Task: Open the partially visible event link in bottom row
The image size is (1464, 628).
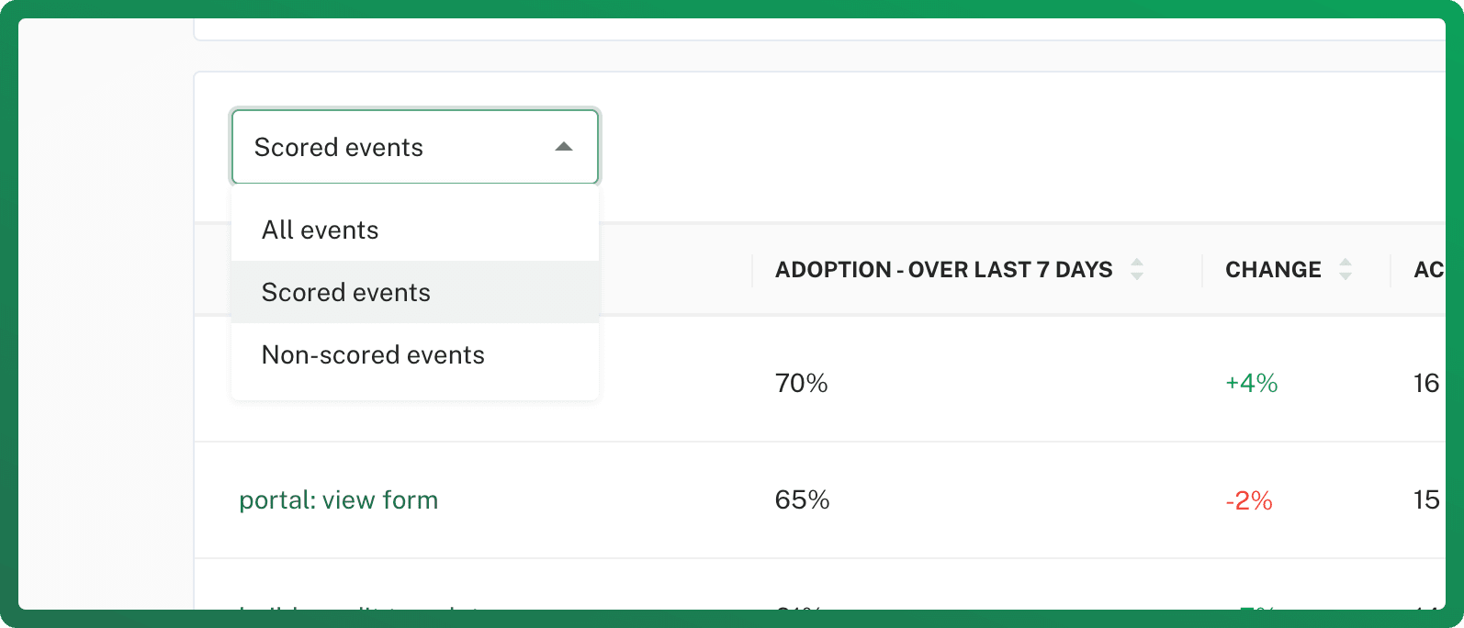Action: pyautogui.click(x=358, y=607)
